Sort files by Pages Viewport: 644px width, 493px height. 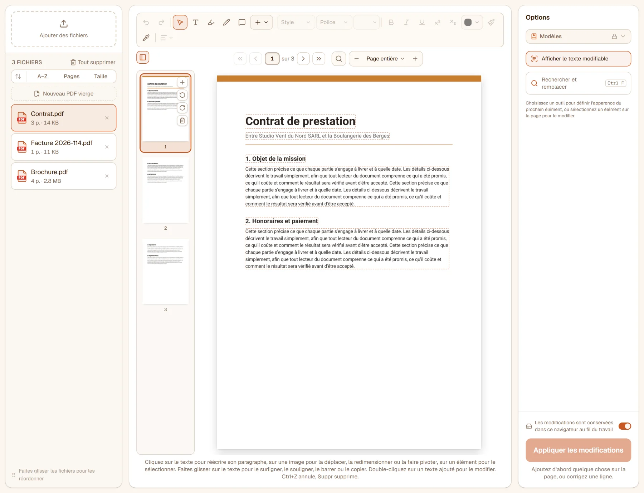(72, 77)
